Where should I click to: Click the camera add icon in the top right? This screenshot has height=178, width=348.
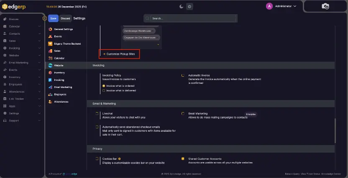[x=325, y=6]
